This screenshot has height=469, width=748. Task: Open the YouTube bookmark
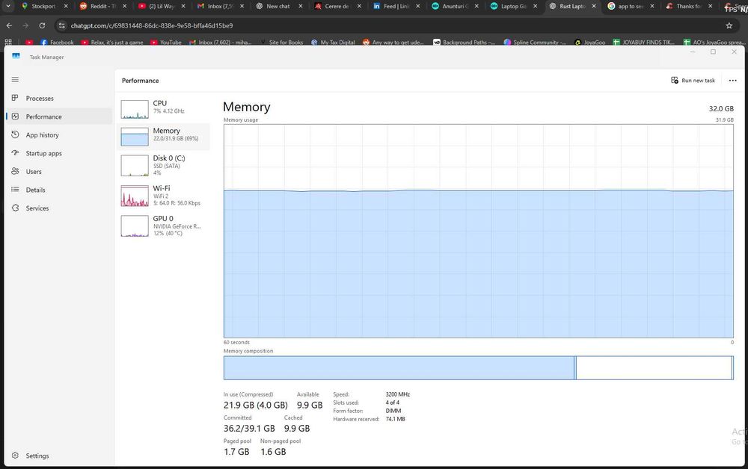tap(166, 43)
